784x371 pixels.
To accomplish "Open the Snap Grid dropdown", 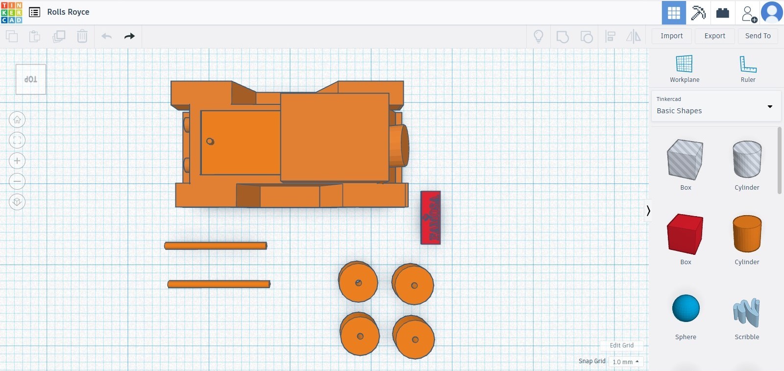I will pos(626,362).
